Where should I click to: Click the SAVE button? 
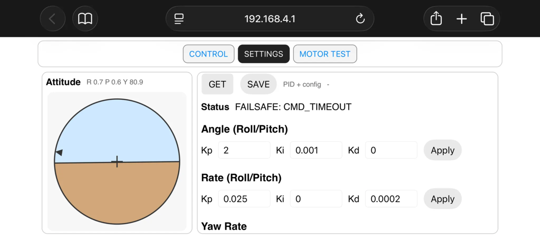[258, 84]
